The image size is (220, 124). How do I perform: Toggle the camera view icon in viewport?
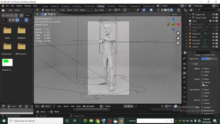point(178,43)
